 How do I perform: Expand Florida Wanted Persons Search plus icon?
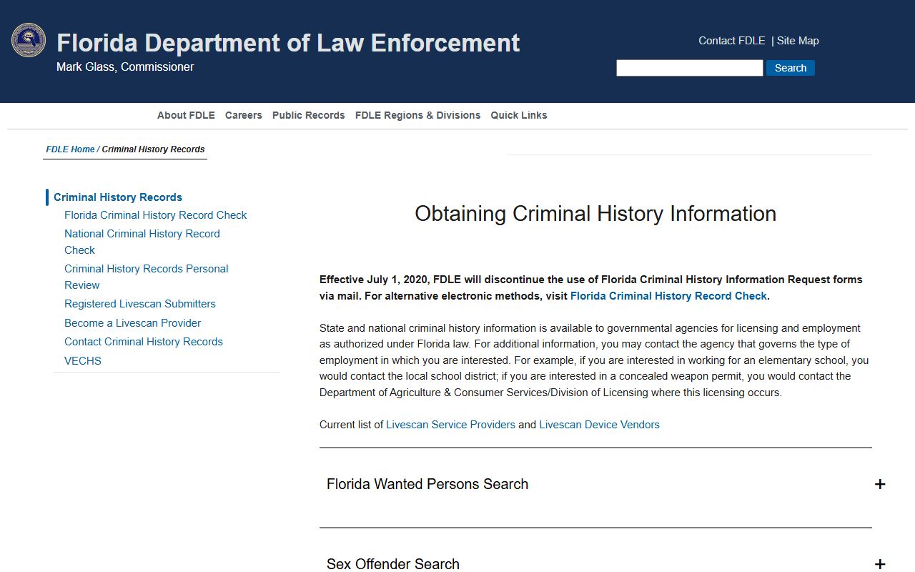click(880, 484)
